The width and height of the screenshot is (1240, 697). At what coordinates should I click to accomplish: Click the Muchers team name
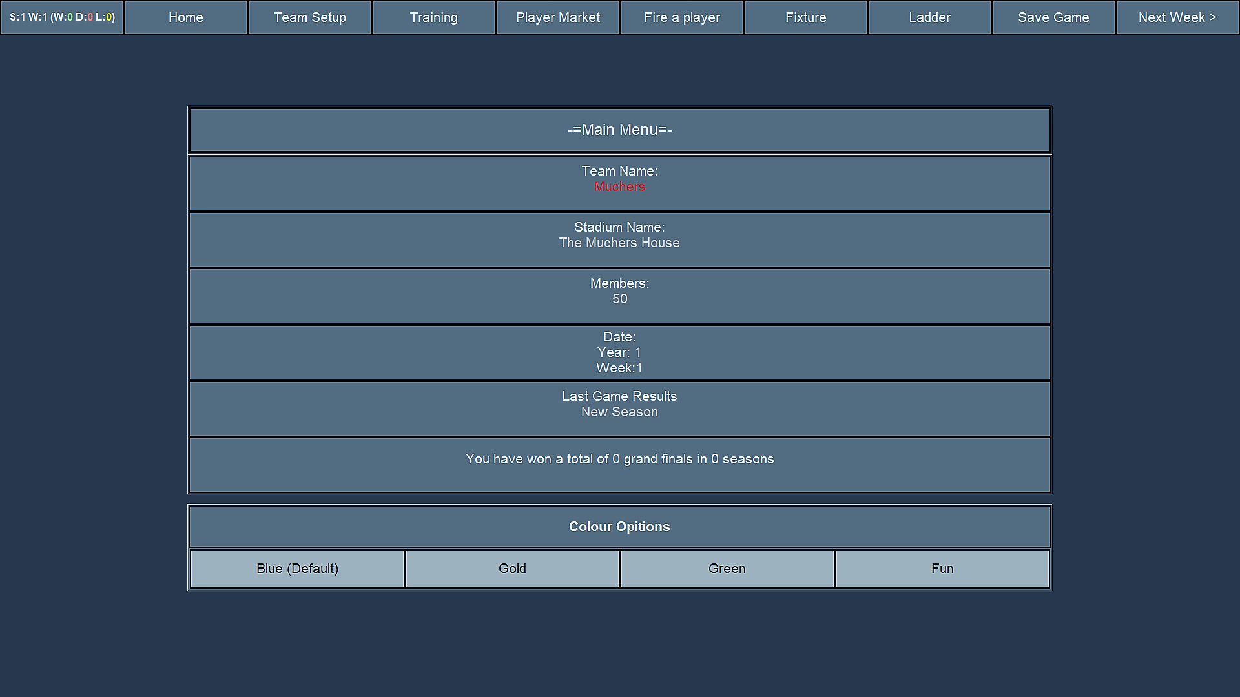619,187
